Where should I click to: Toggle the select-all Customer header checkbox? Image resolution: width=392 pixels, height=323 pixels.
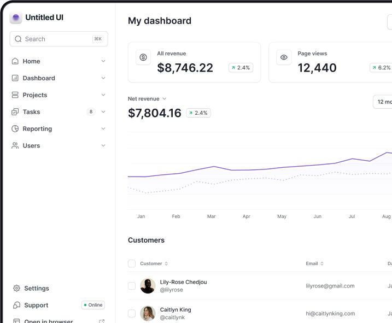coord(132,263)
